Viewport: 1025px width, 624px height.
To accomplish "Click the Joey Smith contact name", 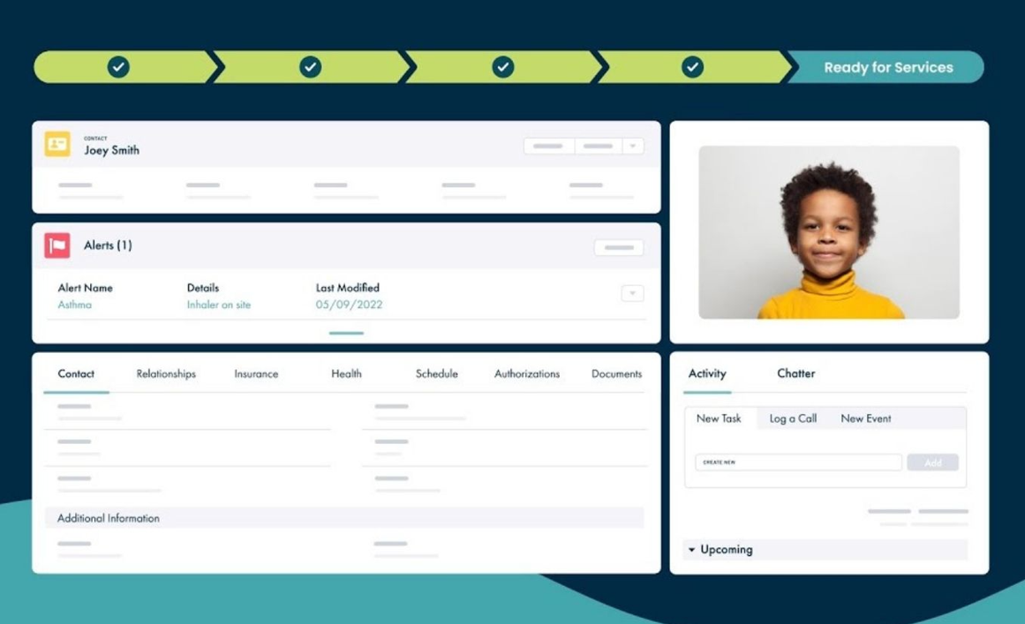I will pos(111,150).
